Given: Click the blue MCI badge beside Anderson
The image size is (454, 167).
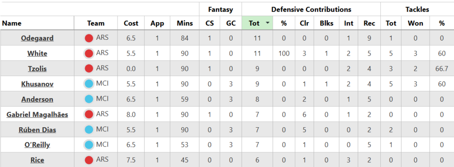Looking at the screenshot, I should (x=89, y=99).
